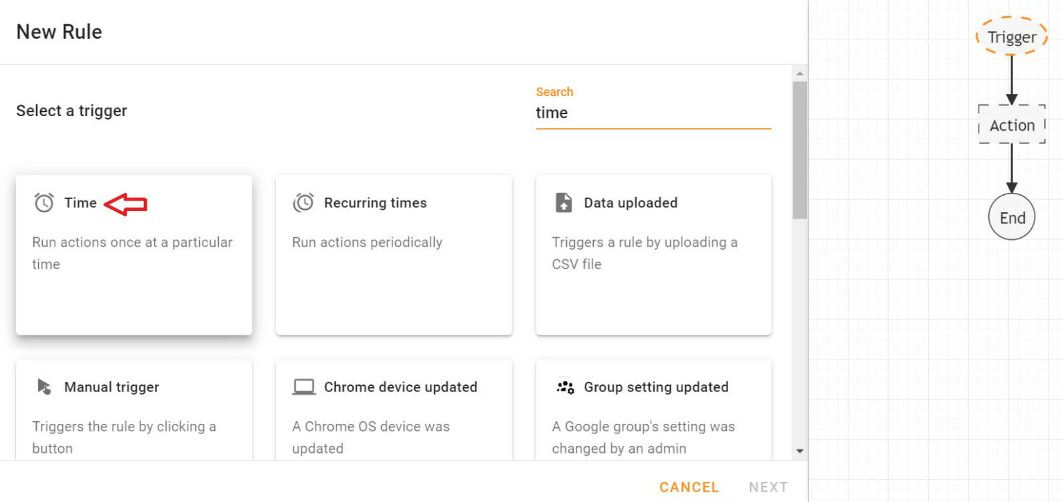
Task: Click the alarm clock icon on Recurring times
Action: click(302, 203)
